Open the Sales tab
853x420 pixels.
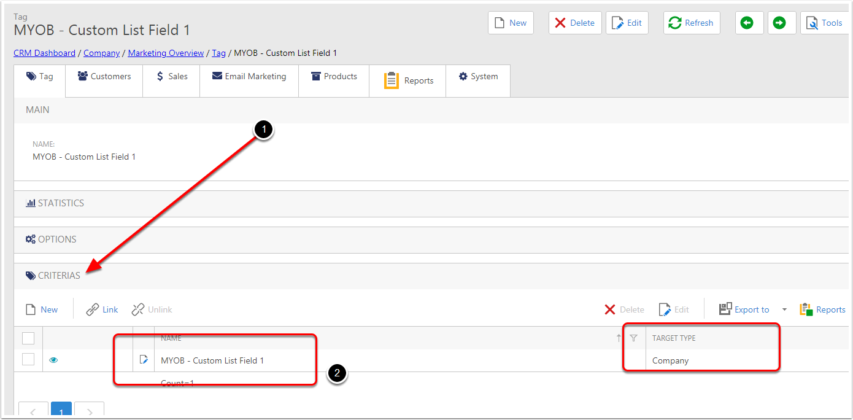(171, 80)
